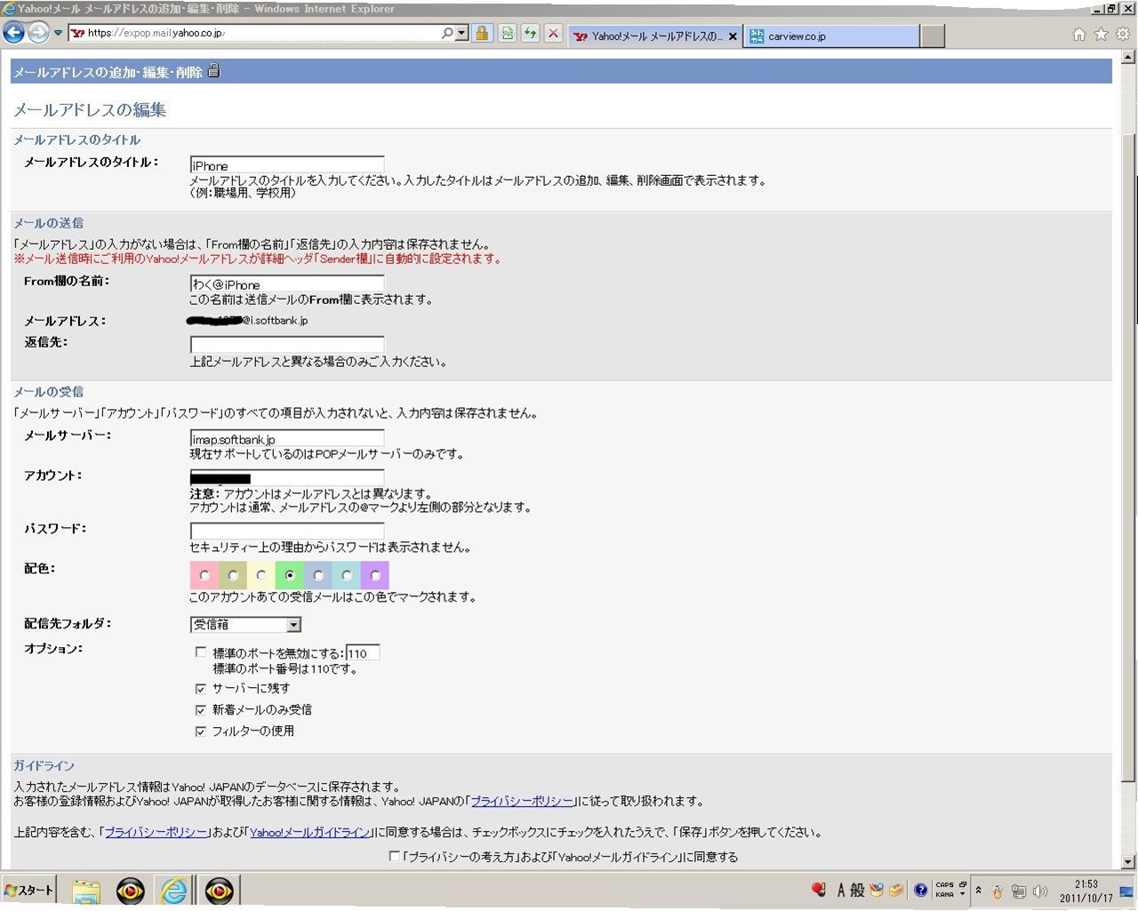The height and width of the screenshot is (911, 1138).
Task: Close the Yahoo!メール tab
Action: (733, 36)
